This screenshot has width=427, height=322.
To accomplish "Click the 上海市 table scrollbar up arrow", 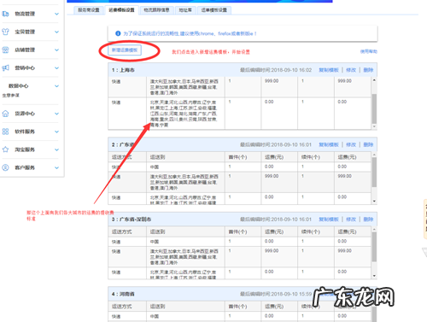I will [374, 80].
